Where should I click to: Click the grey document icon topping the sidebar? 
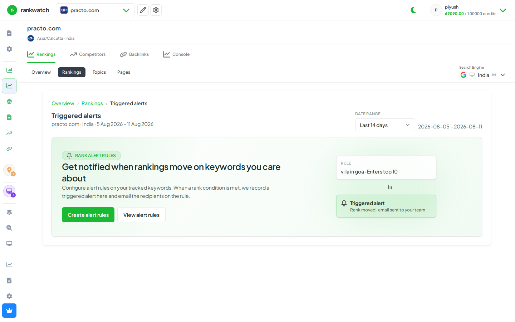tap(9, 33)
